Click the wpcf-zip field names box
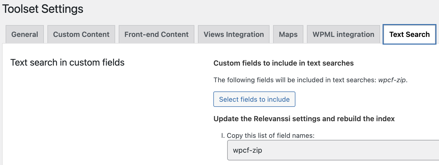 (333, 150)
